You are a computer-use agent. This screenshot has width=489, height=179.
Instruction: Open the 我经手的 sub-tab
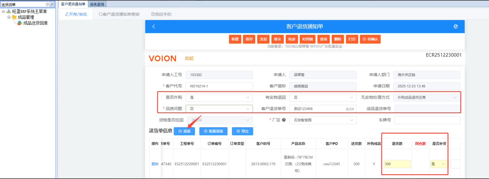[161, 14]
